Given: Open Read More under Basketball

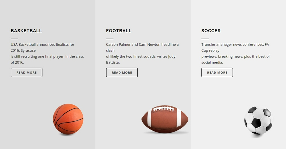Looking at the screenshot, I should click(x=26, y=72).
